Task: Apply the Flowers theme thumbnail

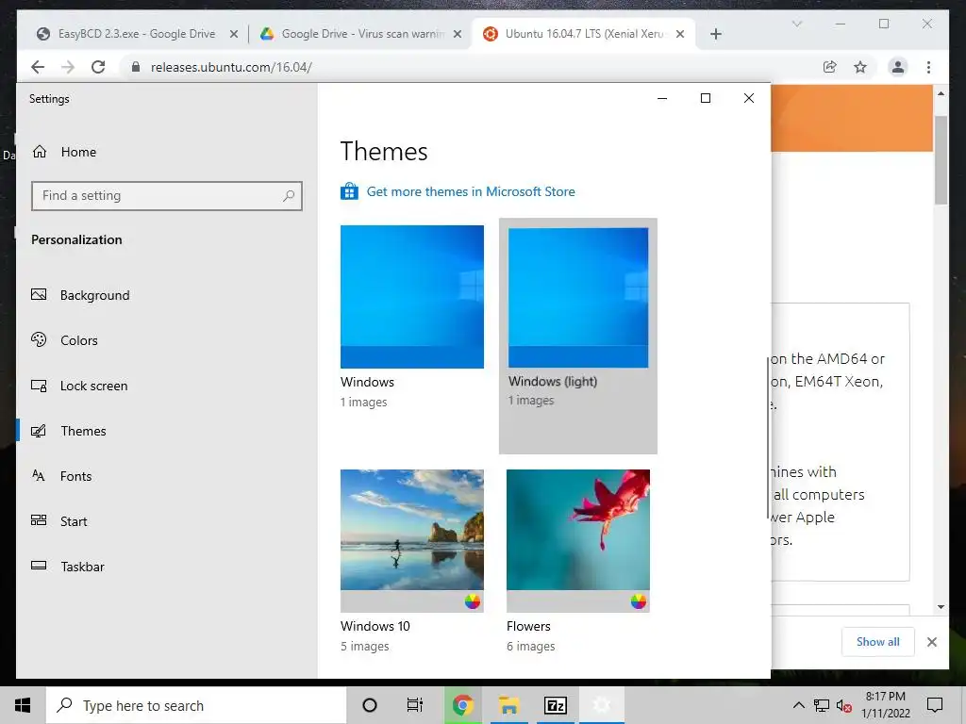Action: 578,540
